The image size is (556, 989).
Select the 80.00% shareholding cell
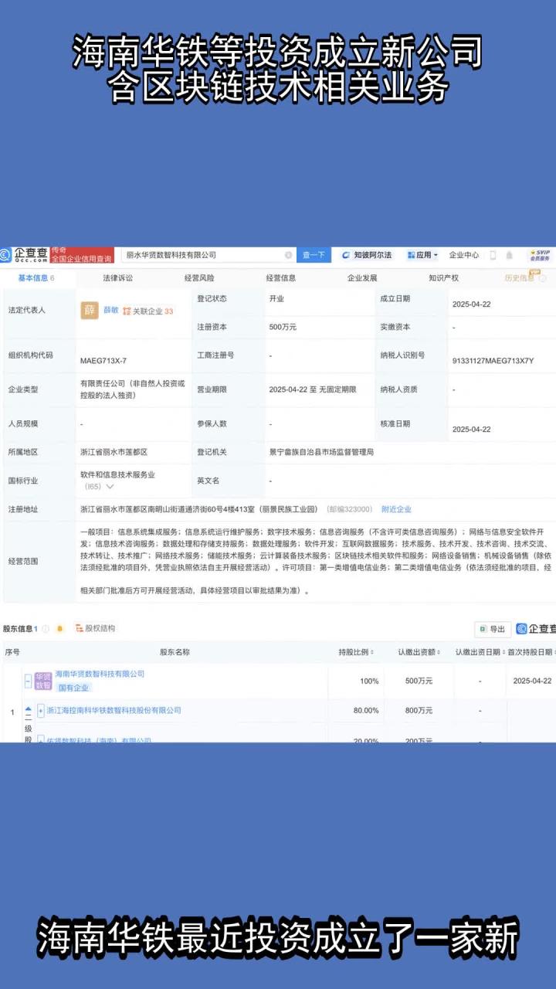coord(366,710)
